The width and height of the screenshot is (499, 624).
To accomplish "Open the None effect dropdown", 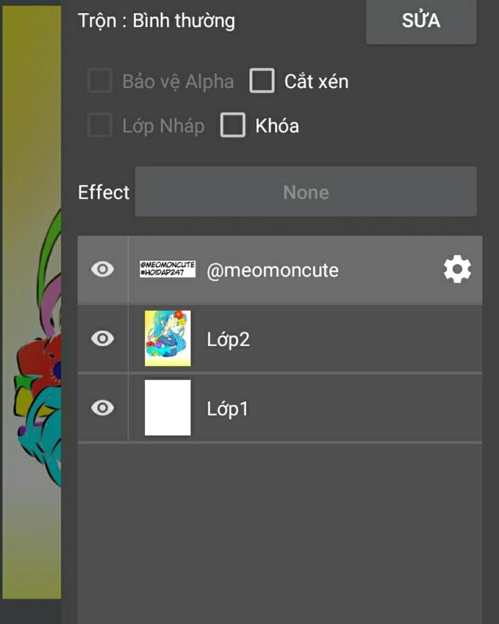I will [x=306, y=192].
